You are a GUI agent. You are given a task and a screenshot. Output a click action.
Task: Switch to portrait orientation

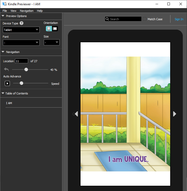(x=49, y=29)
